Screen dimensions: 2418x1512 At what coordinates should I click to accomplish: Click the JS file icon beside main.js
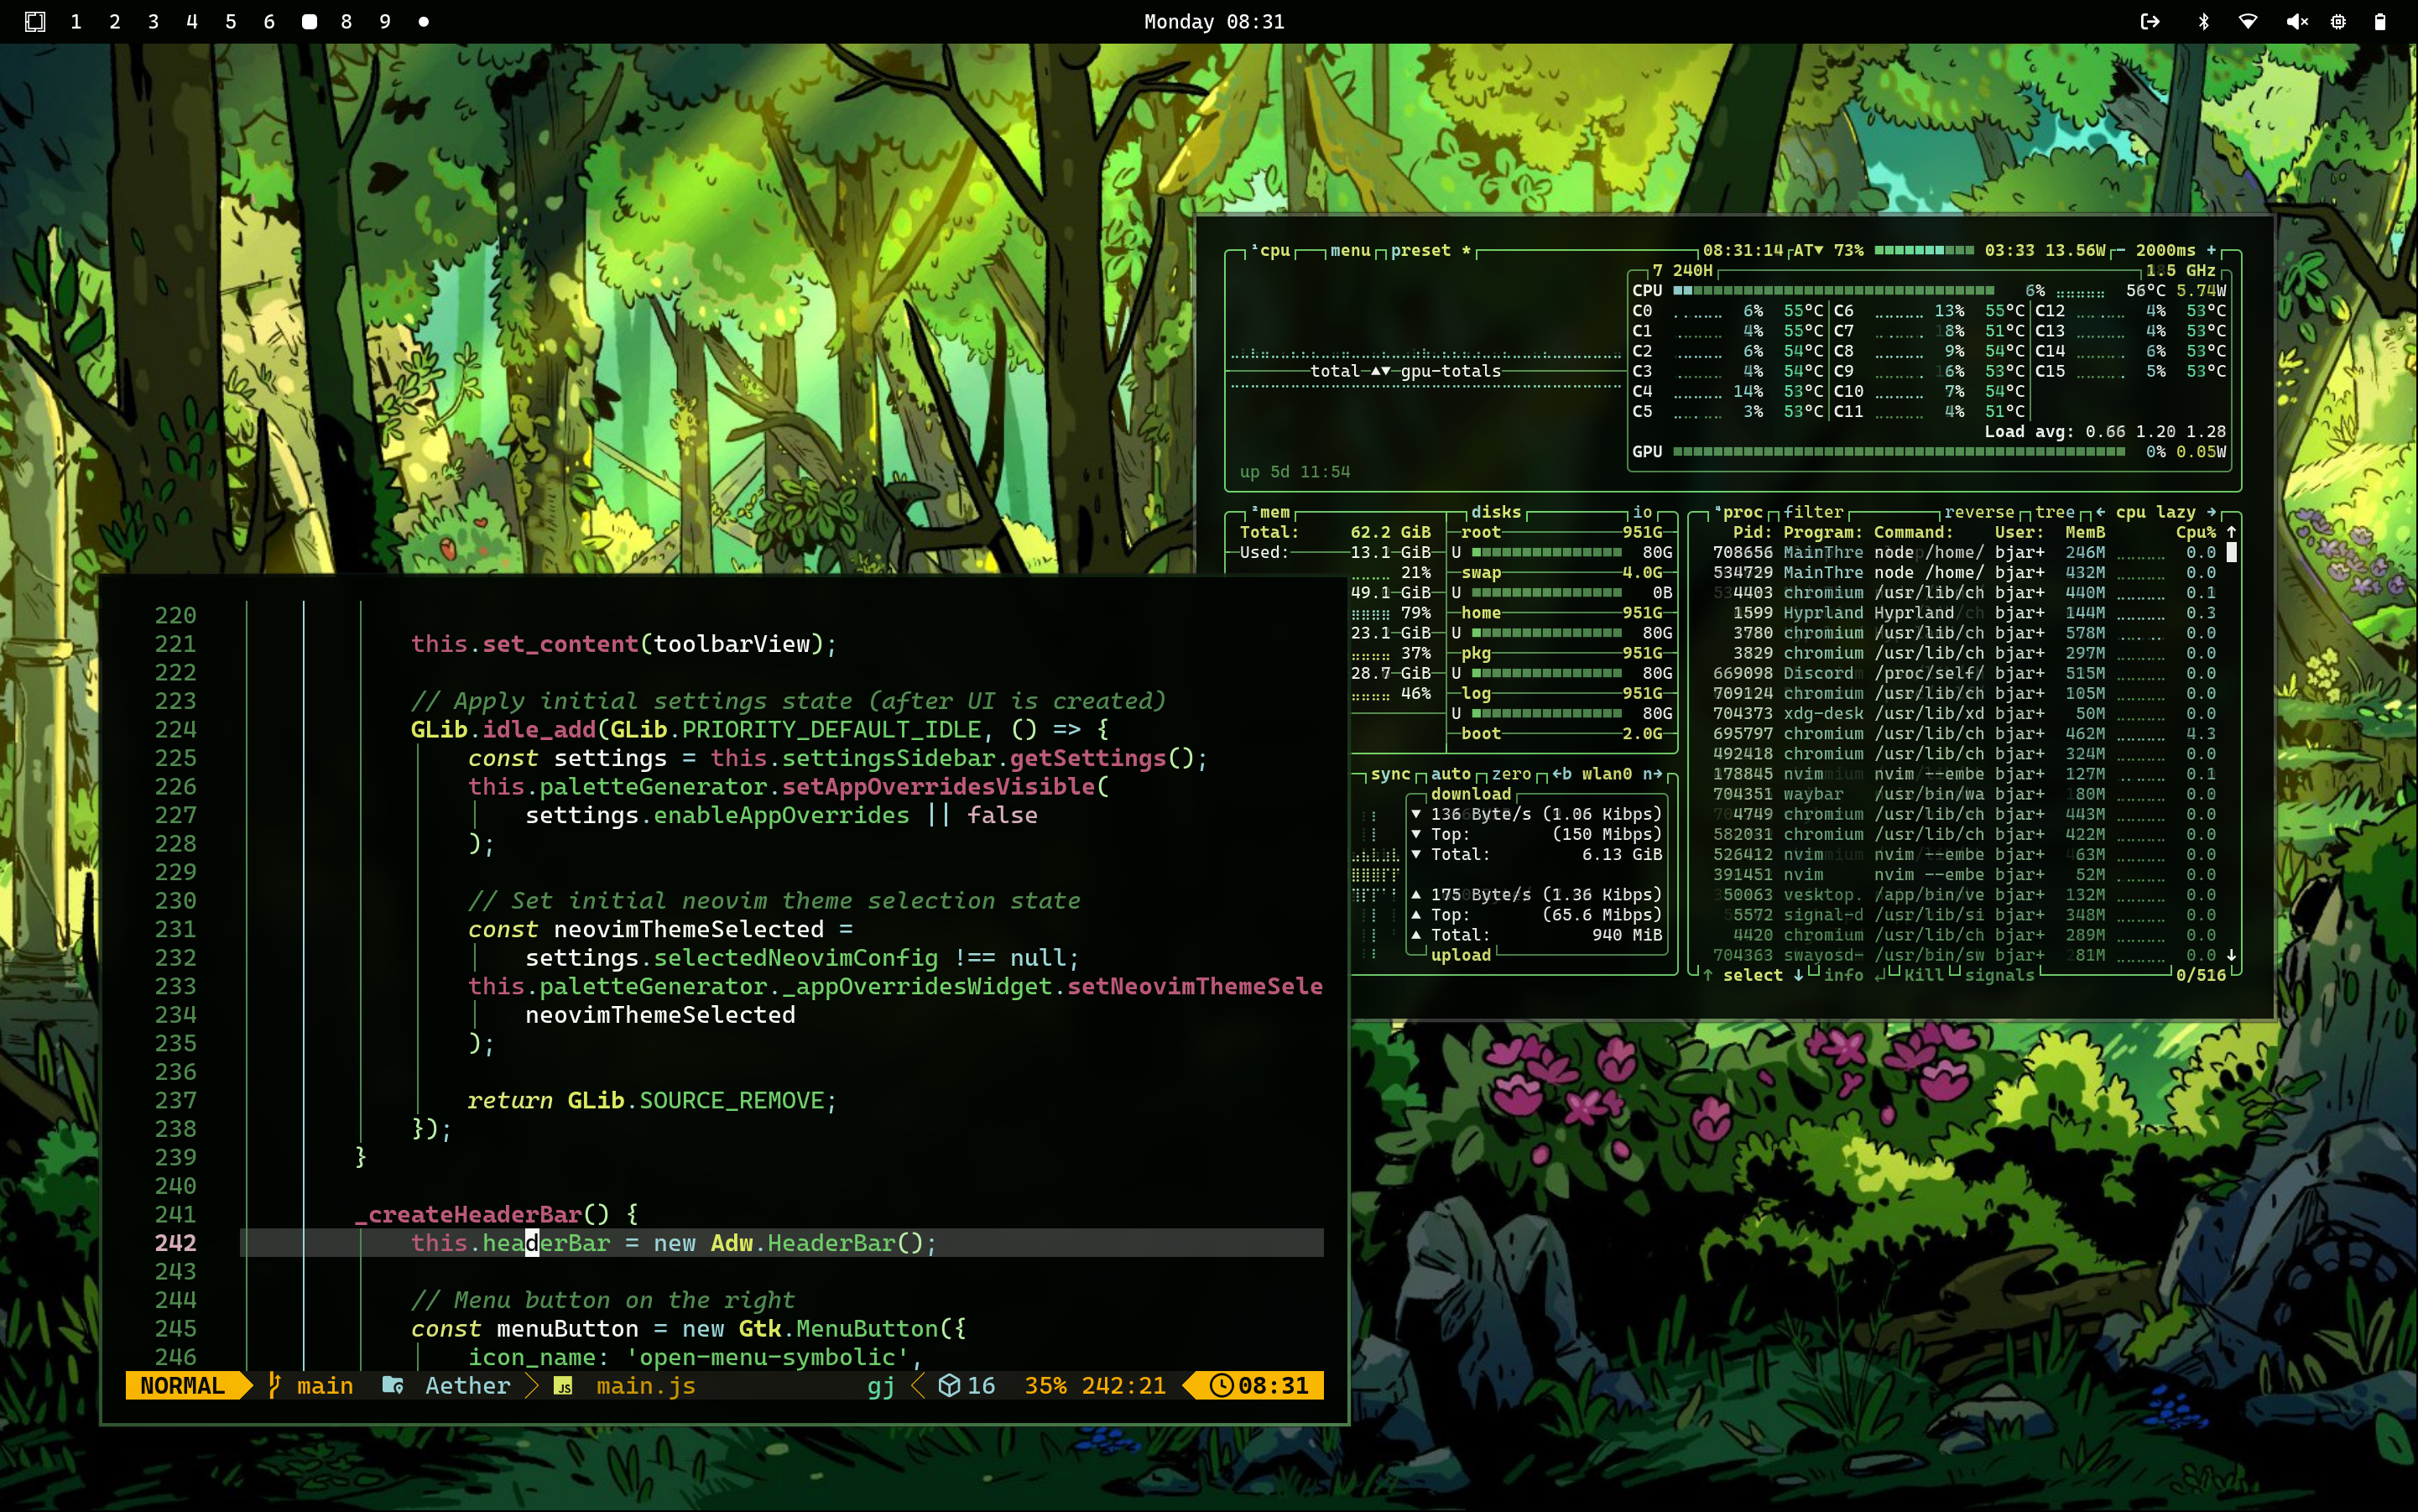(563, 1386)
